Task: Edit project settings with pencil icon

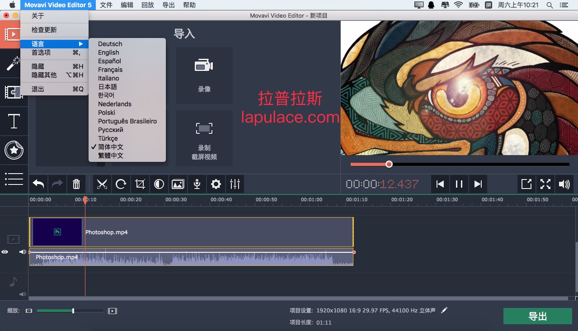Action: (444, 310)
